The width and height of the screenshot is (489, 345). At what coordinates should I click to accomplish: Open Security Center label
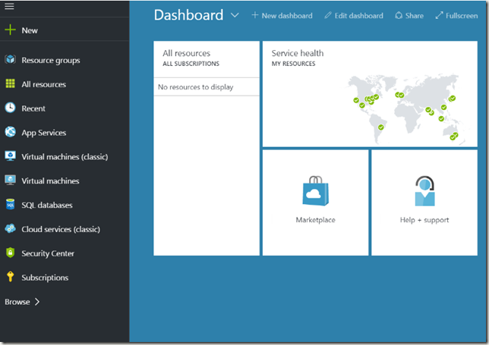click(x=48, y=253)
